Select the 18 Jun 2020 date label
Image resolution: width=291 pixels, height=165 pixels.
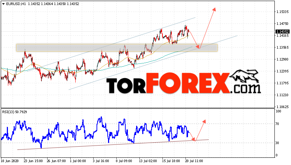pyautogui.click(x=10, y=161)
